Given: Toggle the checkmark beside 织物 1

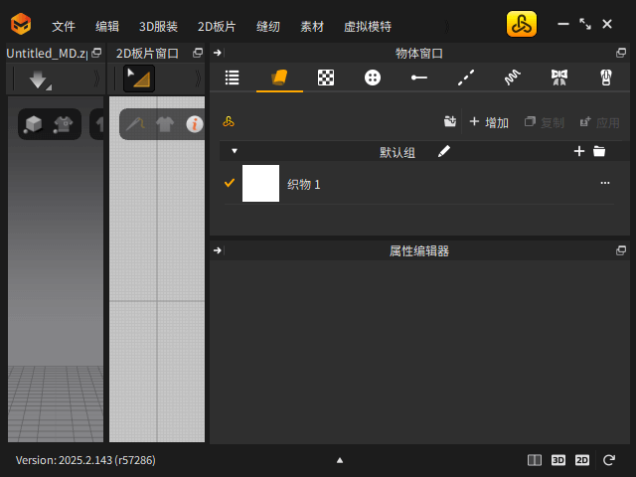Looking at the screenshot, I should click(x=230, y=183).
